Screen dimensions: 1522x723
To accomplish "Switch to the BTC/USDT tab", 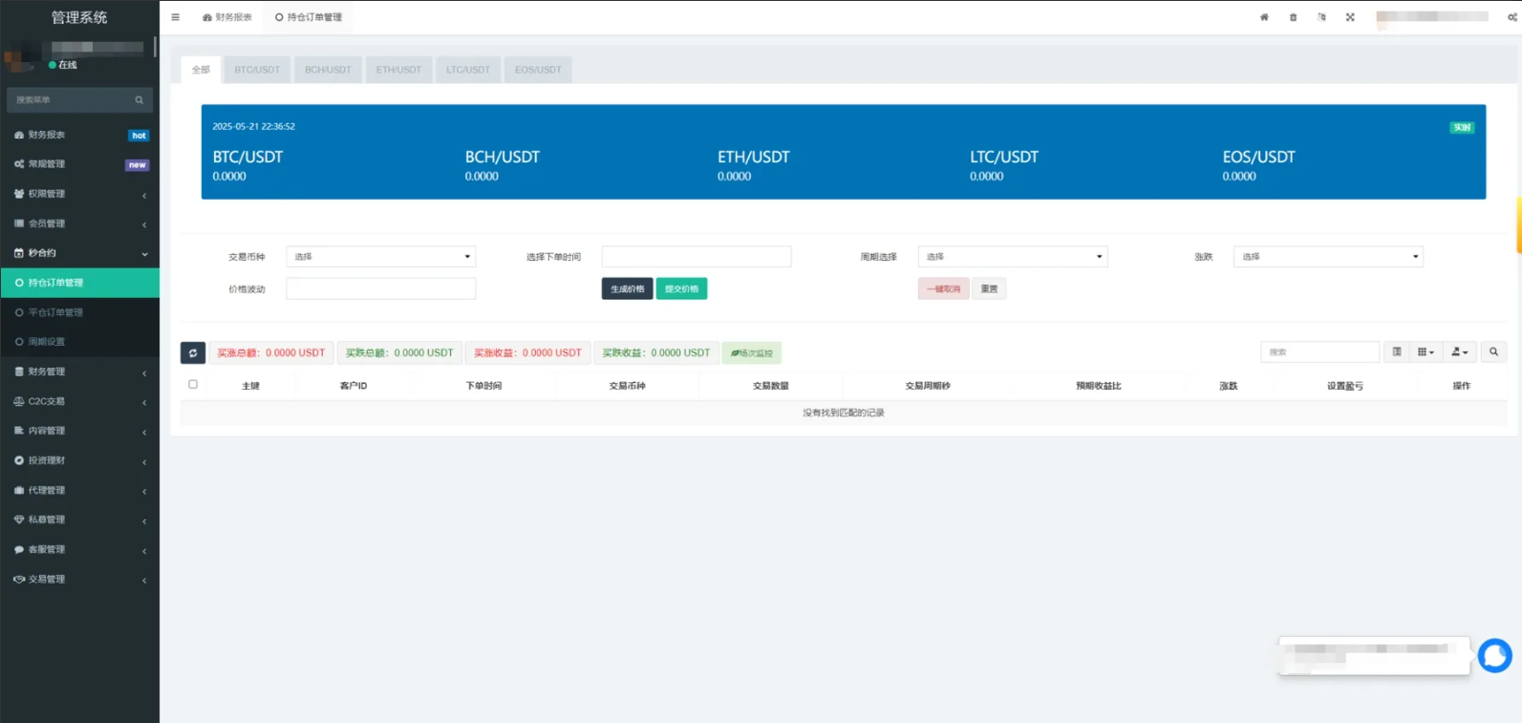I will click(257, 70).
